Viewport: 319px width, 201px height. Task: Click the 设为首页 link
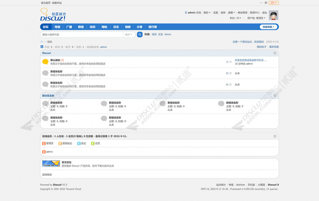click(x=46, y=3)
